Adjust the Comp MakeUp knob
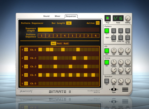This screenshot has height=109, width=149. [128, 62]
